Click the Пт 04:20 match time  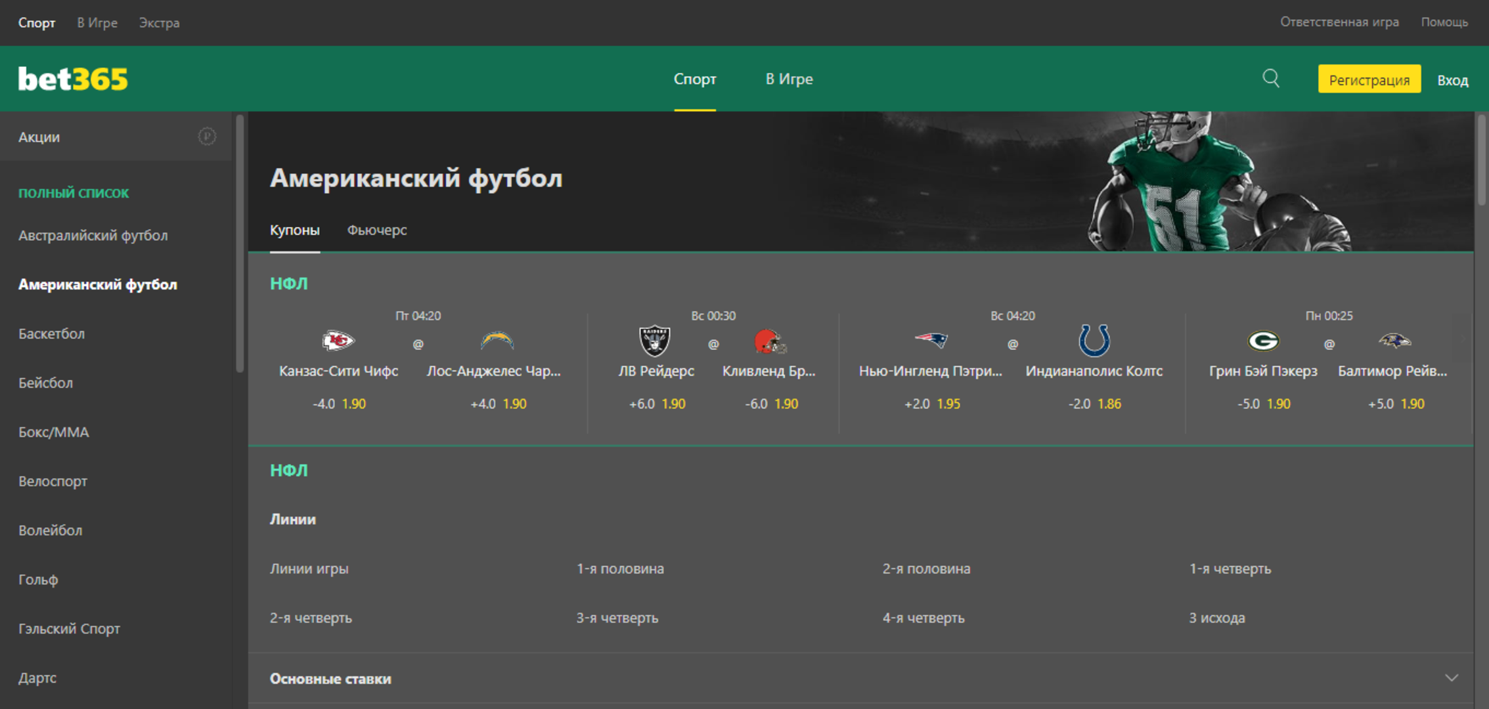point(418,316)
